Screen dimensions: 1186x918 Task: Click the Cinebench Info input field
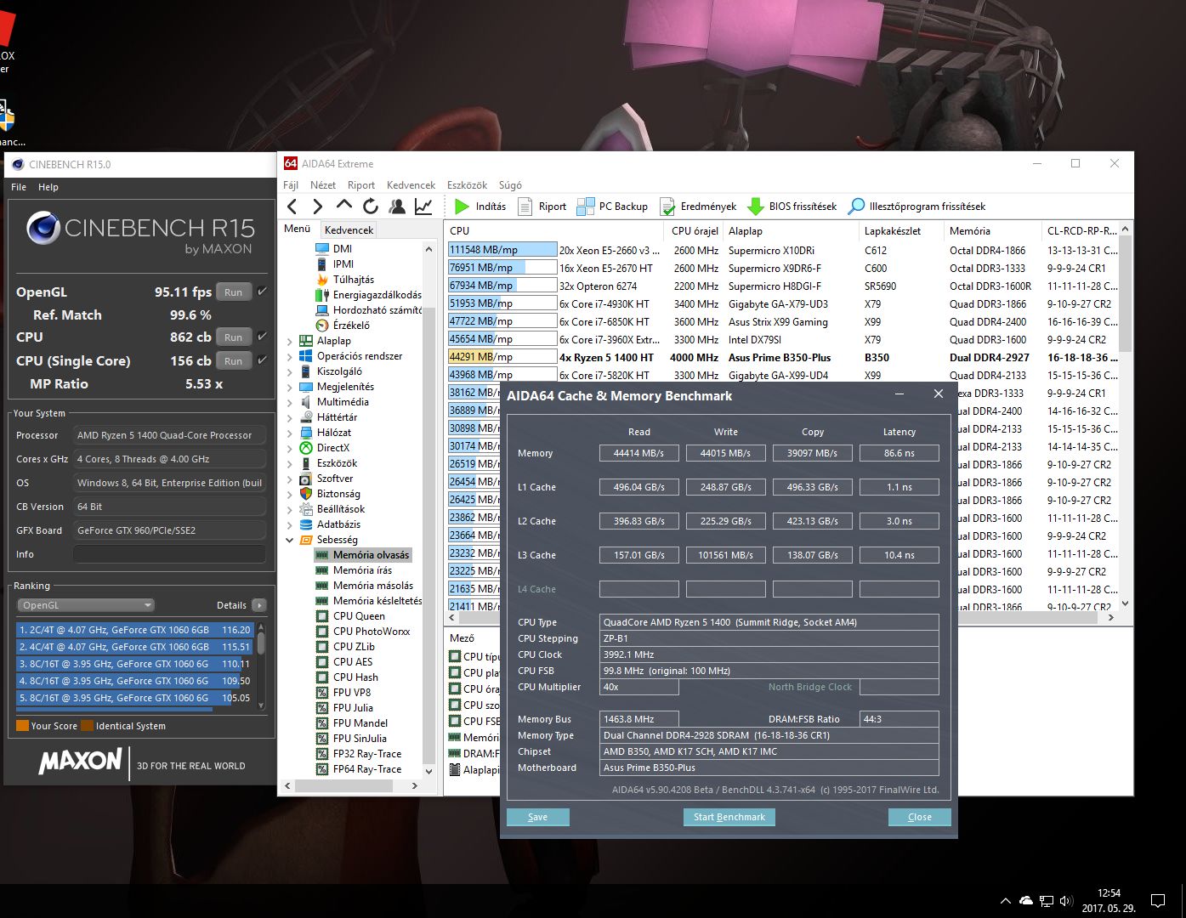170,554
